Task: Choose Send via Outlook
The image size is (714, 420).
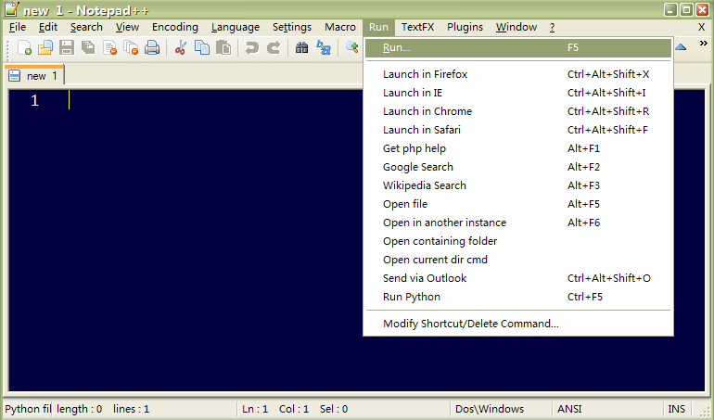Action: coord(518,278)
